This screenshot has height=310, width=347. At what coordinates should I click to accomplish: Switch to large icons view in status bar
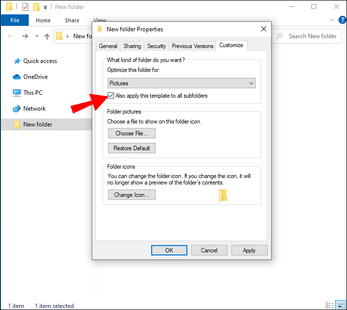[341, 305]
